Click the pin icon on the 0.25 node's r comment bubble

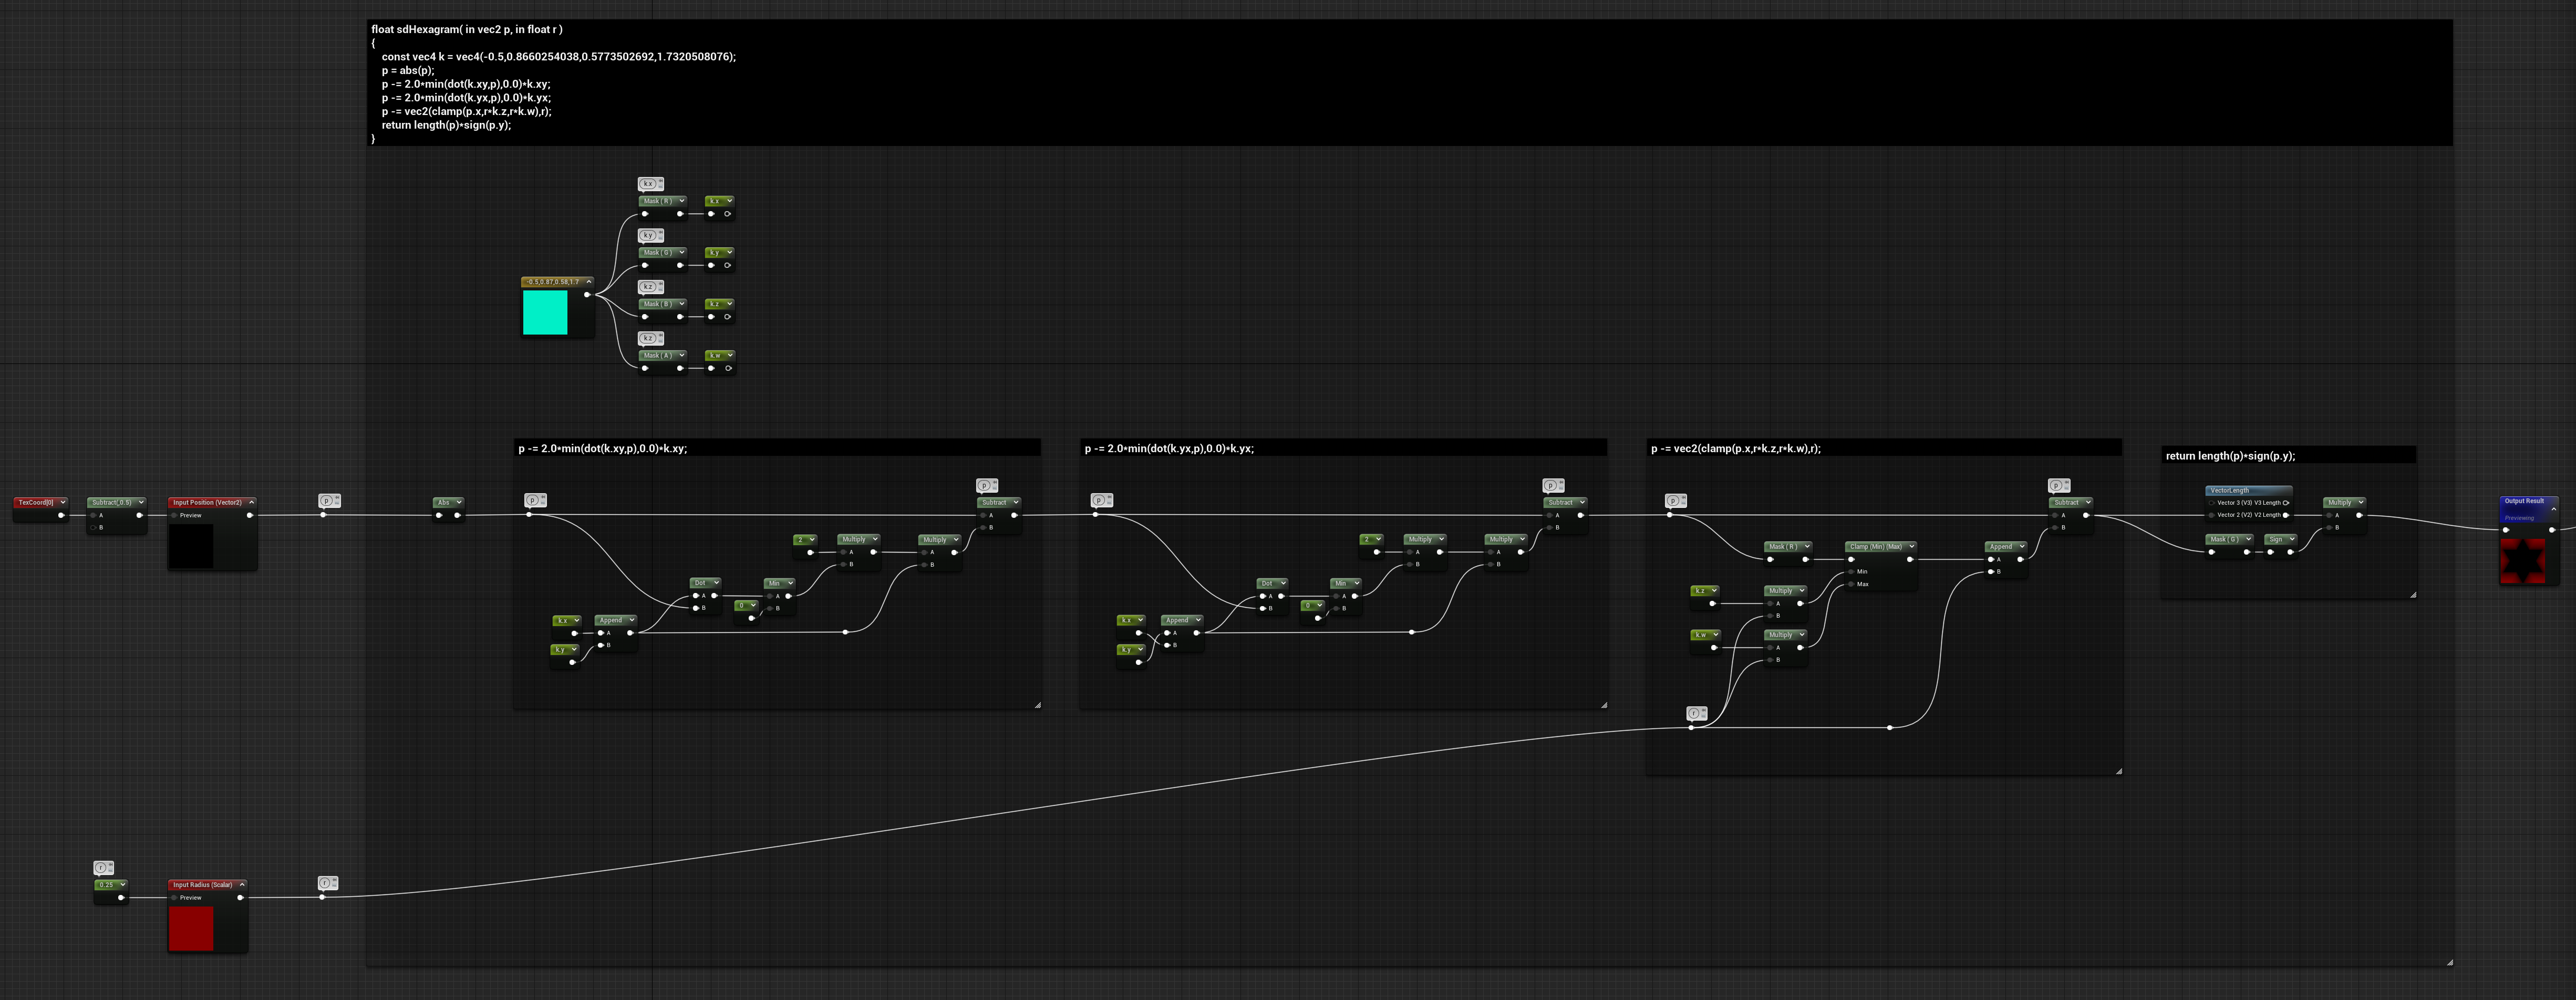tap(111, 865)
